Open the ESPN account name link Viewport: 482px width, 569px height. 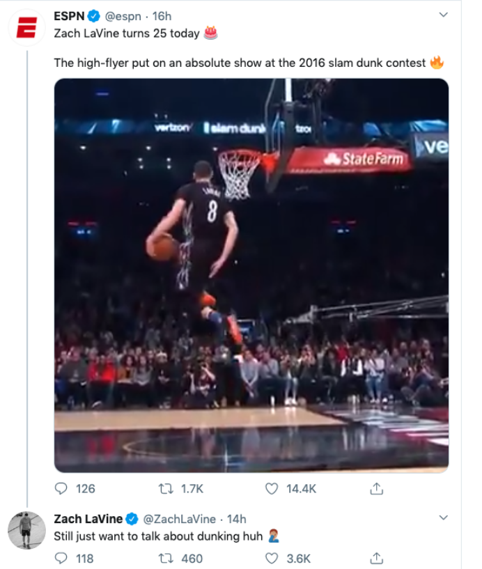click(69, 16)
